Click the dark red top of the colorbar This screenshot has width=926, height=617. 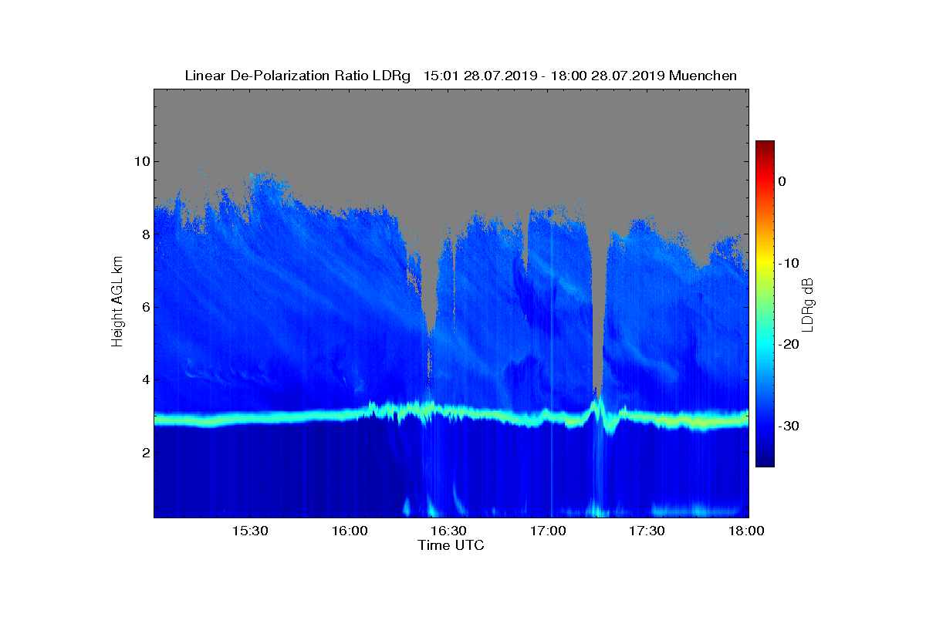click(x=765, y=147)
